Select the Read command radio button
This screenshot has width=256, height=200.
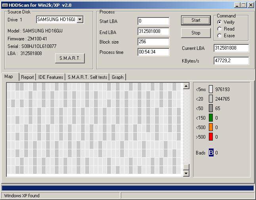pyautogui.click(x=220, y=29)
